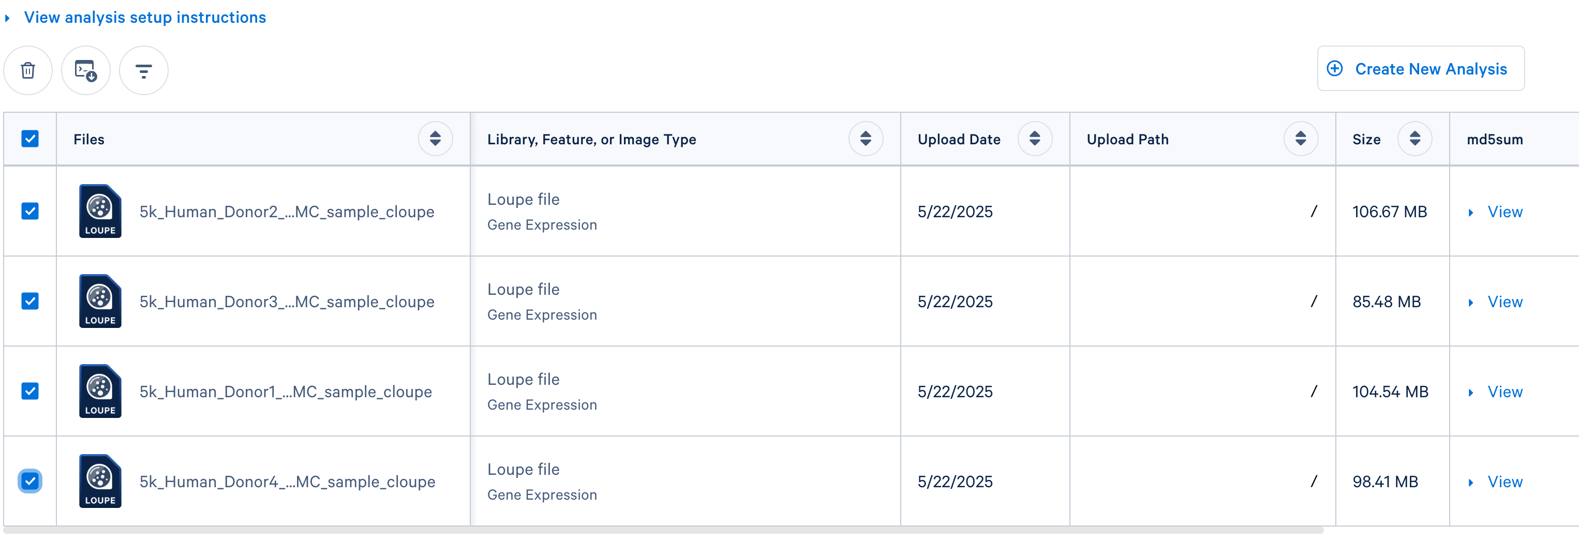
Task: Click the Loupe file icon for Donor4
Action: (100, 481)
